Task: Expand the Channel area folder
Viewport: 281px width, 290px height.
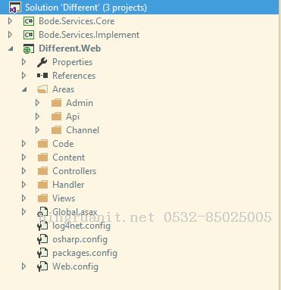Action: 37,130
